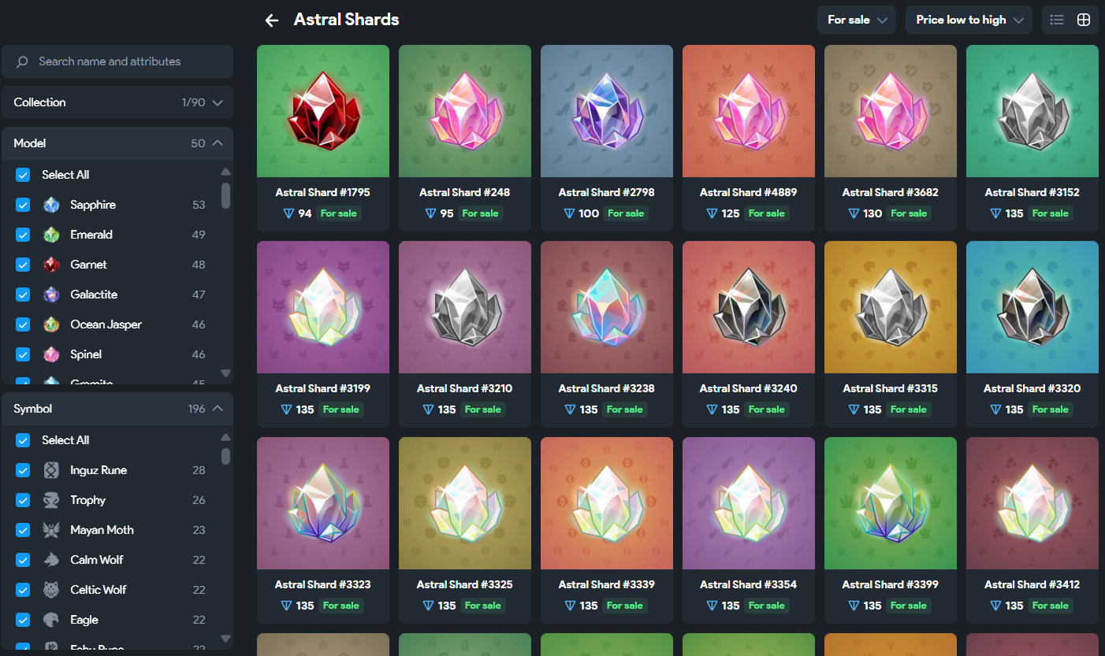This screenshot has height=656, width=1105.
Task: Switch to grid view icon
Action: click(x=1084, y=20)
